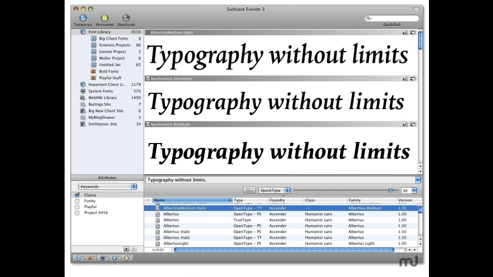Click inside the QuickFind search field
Image resolution: width=493 pixels, height=277 pixels.
pyautogui.click(x=392, y=18)
